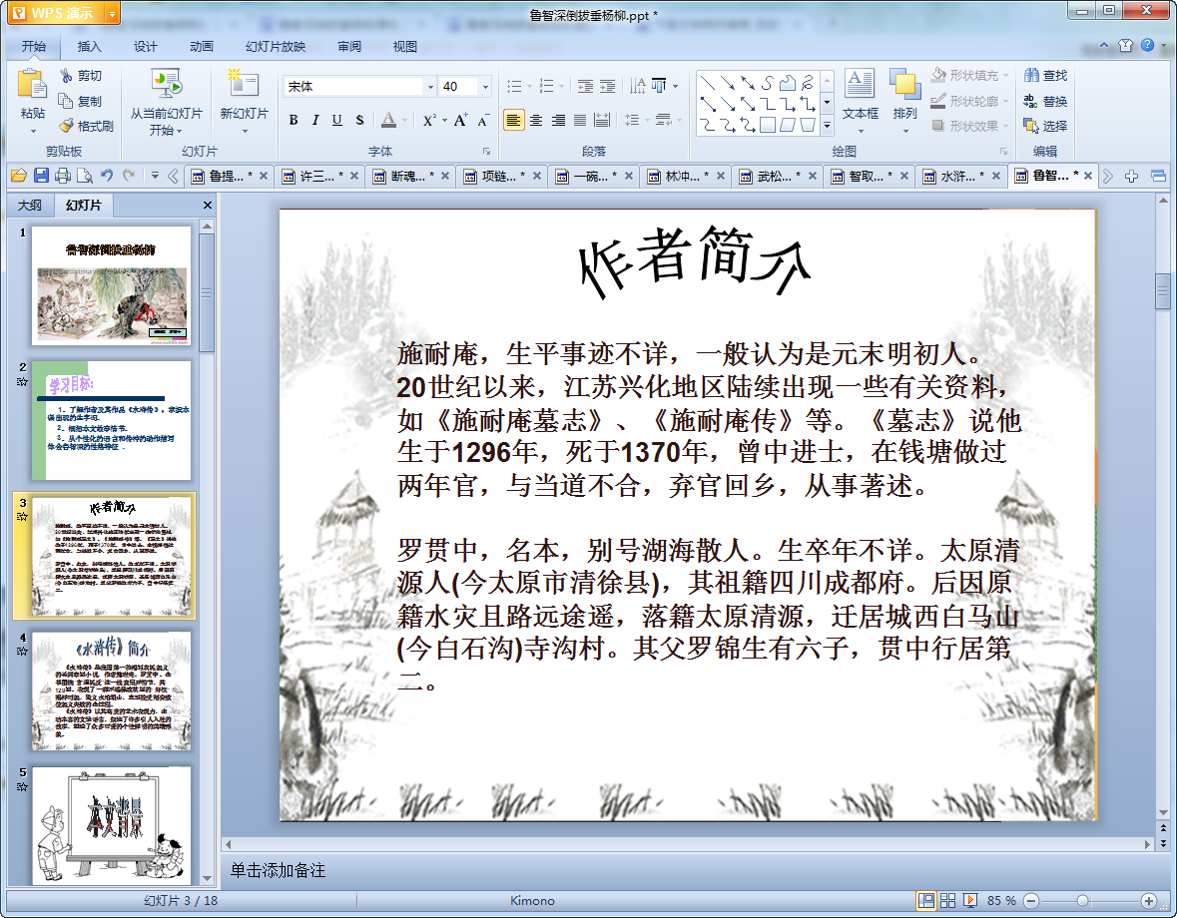Open the Design (设计) ribbon tab
Screen dimensions: 1177x918
(145, 47)
